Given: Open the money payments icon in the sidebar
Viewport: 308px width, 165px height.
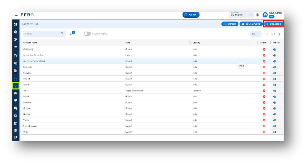Looking at the screenshot, I should click(15, 47).
